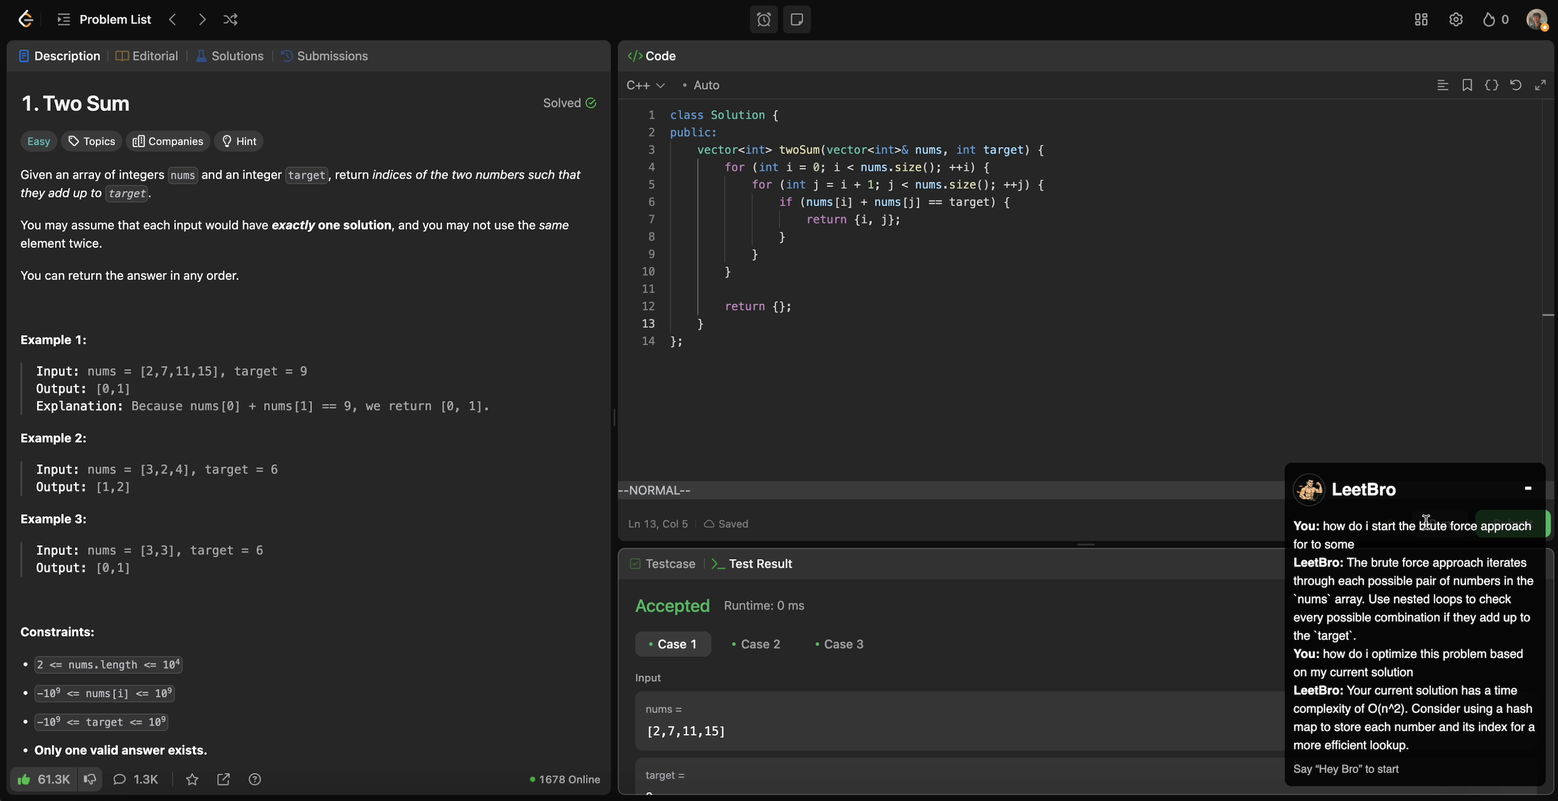Toggle the like thumbs up 61.3K
This screenshot has width=1558, height=801.
(43, 779)
